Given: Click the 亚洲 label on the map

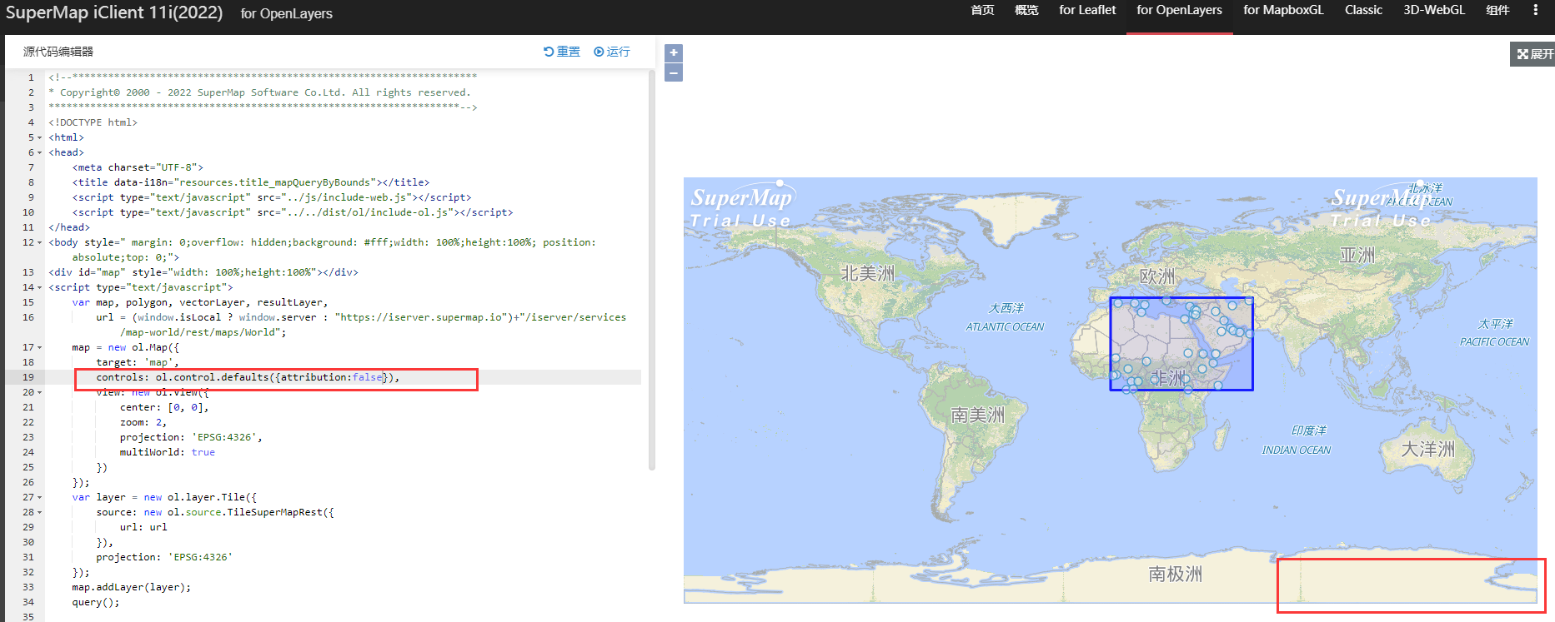Looking at the screenshot, I should (1357, 255).
